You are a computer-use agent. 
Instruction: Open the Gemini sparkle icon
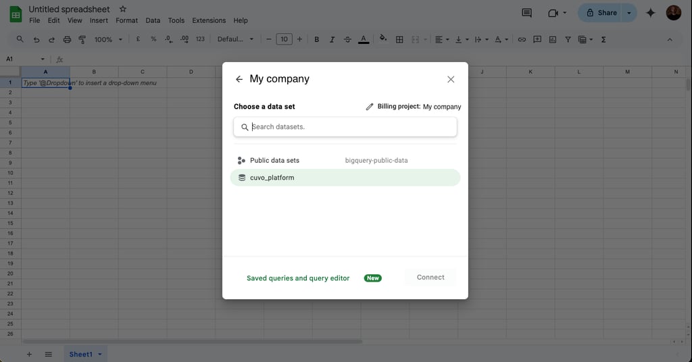(651, 13)
